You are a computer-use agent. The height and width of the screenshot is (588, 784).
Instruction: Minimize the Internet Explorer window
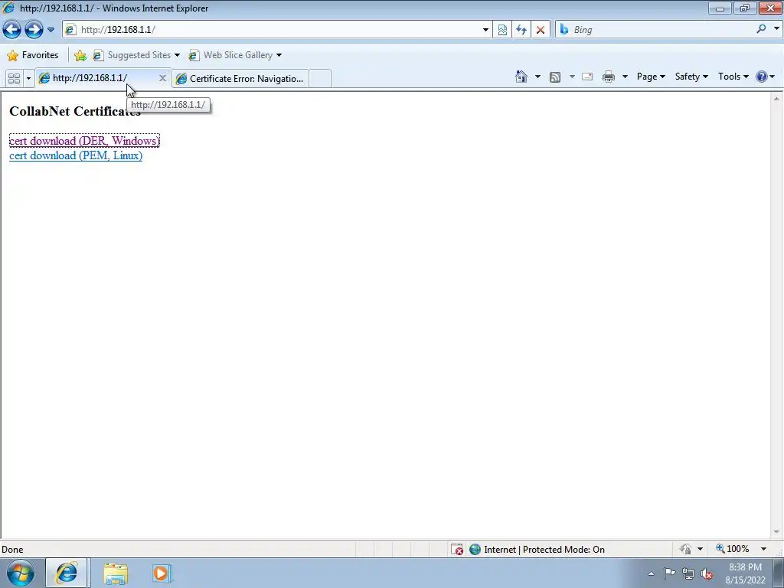(720, 8)
